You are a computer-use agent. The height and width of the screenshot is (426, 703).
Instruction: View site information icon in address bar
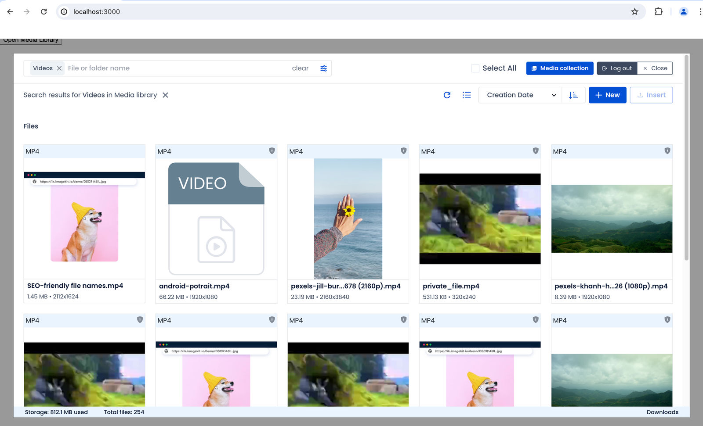coord(64,12)
